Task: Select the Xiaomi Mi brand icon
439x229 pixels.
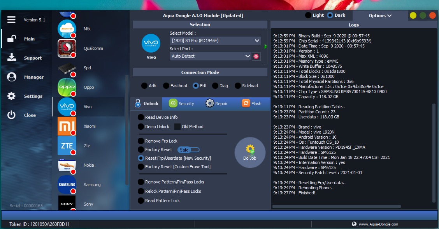Action: [x=67, y=126]
